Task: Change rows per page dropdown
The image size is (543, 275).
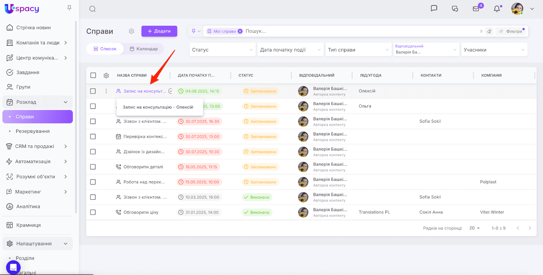Action: coord(474,228)
